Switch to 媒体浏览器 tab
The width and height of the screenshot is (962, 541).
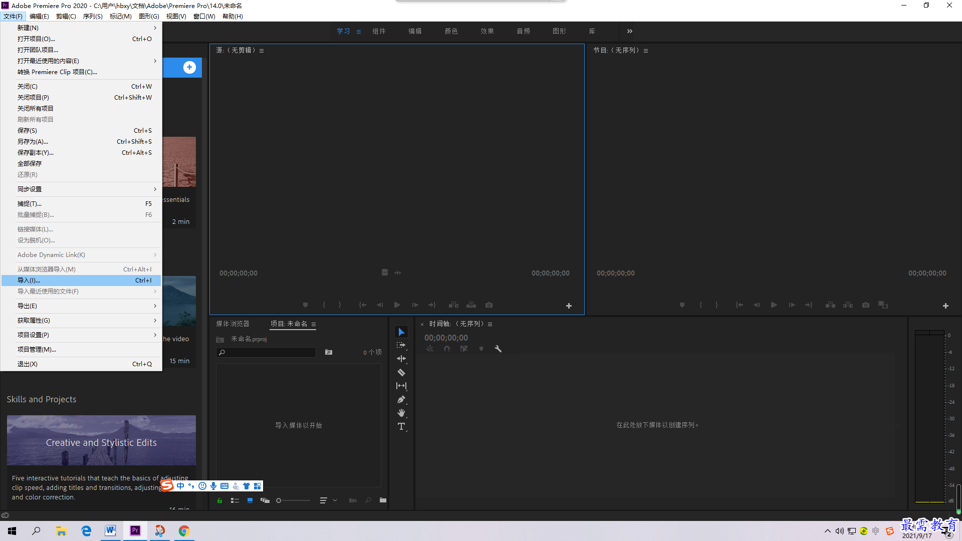(232, 324)
